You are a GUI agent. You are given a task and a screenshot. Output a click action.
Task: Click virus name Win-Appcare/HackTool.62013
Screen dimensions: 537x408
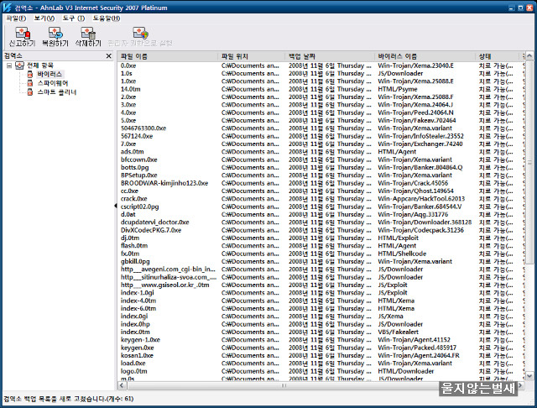(421, 199)
